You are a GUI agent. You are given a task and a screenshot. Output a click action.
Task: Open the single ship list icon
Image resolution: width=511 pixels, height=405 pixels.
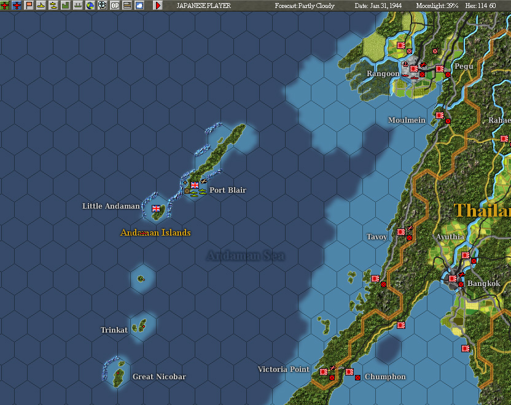pos(41,5)
